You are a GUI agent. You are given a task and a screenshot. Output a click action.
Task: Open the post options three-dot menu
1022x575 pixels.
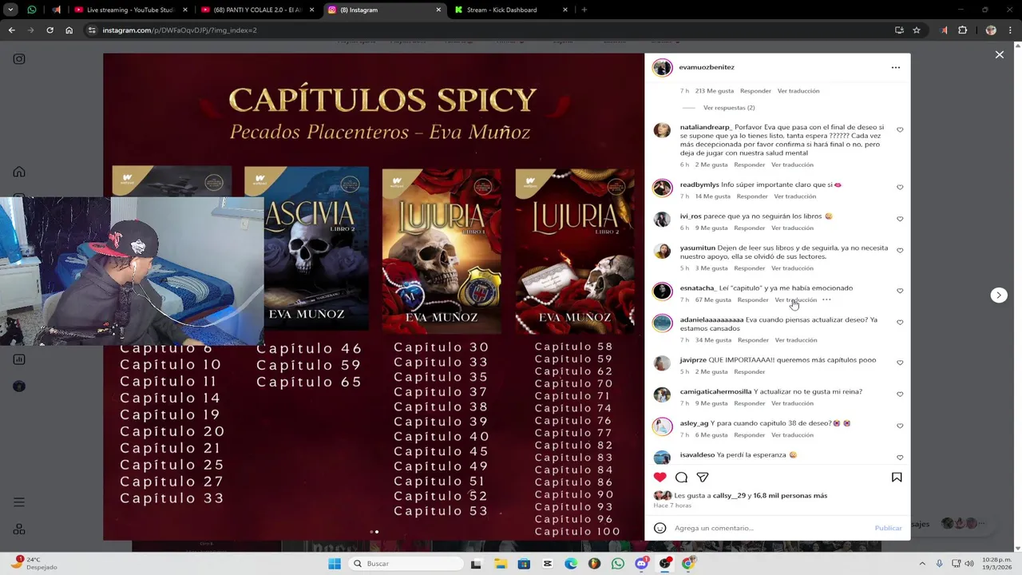[x=895, y=67]
